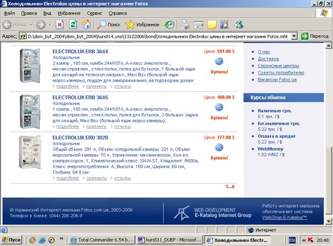Open the Search (Поиск) toolbar button
The image size is (333, 246).
(109, 25)
